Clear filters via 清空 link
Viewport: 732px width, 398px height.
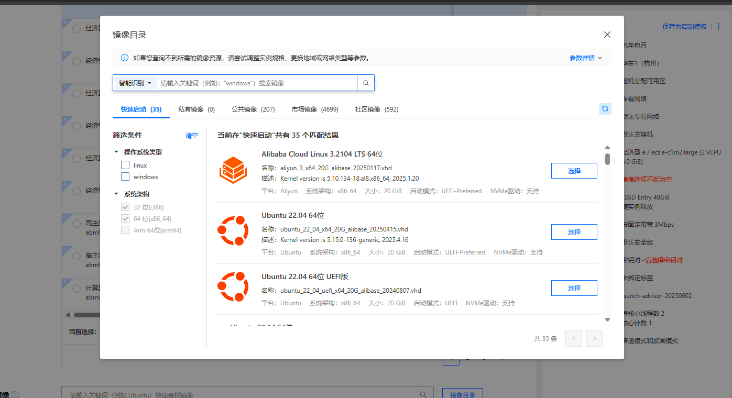point(192,136)
